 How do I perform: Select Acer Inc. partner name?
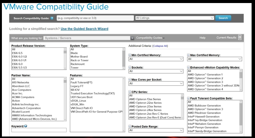point(17,93)
